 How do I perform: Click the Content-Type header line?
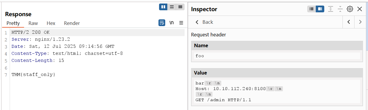(x=67, y=53)
